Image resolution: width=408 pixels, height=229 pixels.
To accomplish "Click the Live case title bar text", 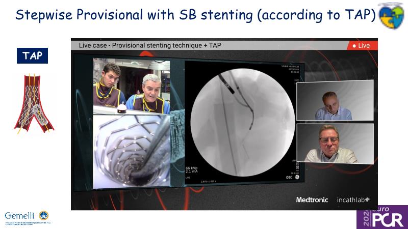I will tap(150, 45).
